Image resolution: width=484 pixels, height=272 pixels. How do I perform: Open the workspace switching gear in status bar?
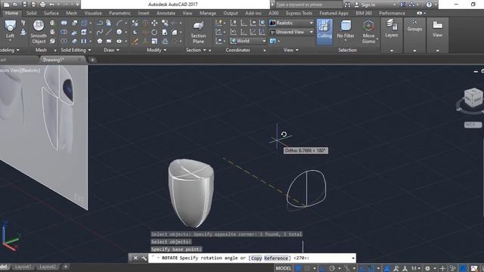tap(427, 268)
